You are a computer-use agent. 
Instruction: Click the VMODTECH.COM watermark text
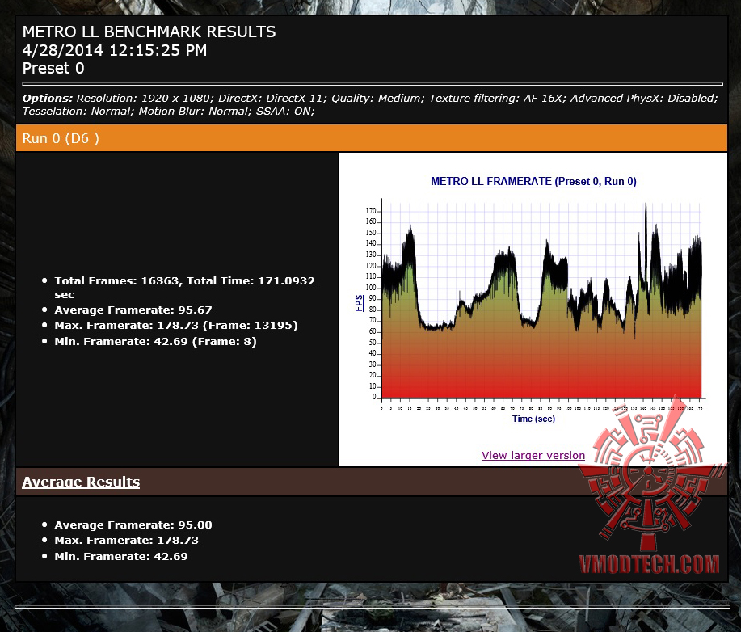point(649,564)
